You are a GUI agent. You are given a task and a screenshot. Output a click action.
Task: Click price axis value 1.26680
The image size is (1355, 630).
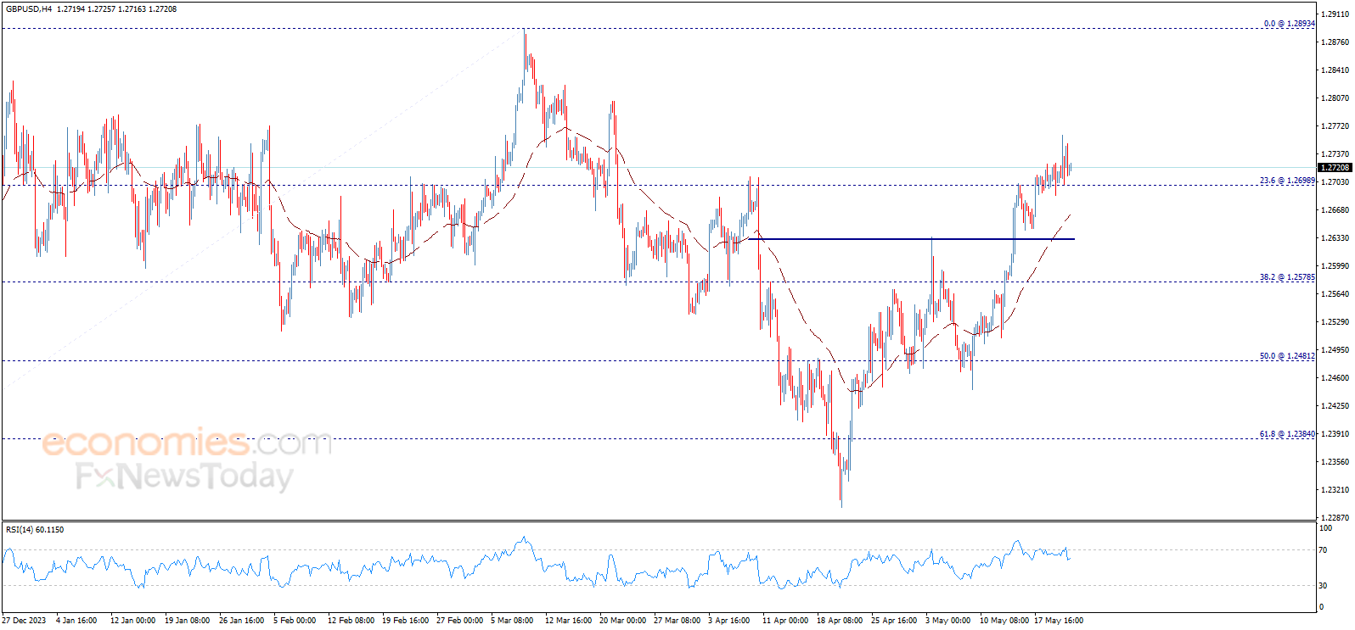click(x=1335, y=210)
